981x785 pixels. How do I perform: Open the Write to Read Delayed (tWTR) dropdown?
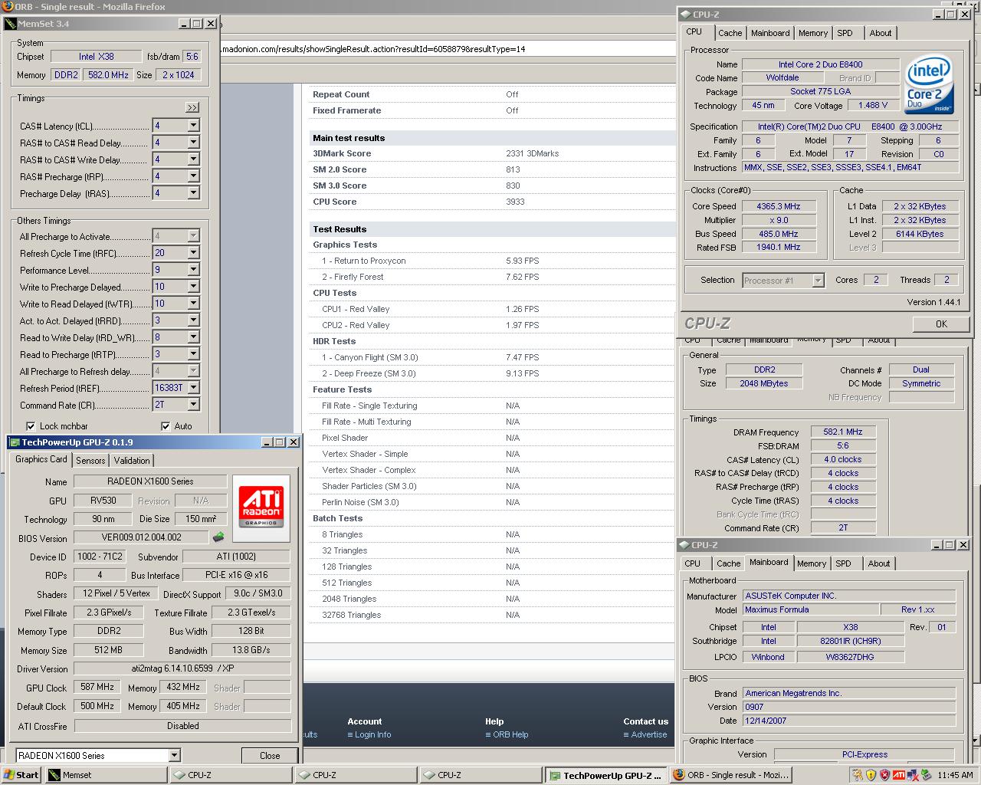pyautogui.click(x=193, y=304)
